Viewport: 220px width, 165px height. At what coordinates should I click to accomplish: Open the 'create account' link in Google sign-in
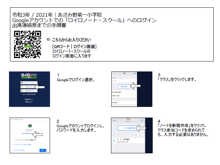[19, 150]
